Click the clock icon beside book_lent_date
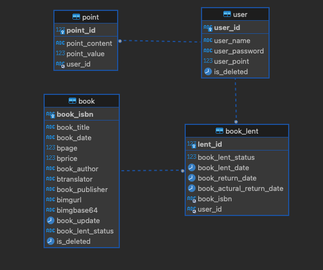The height and width of the screenshot is (270, 323). 192,167
